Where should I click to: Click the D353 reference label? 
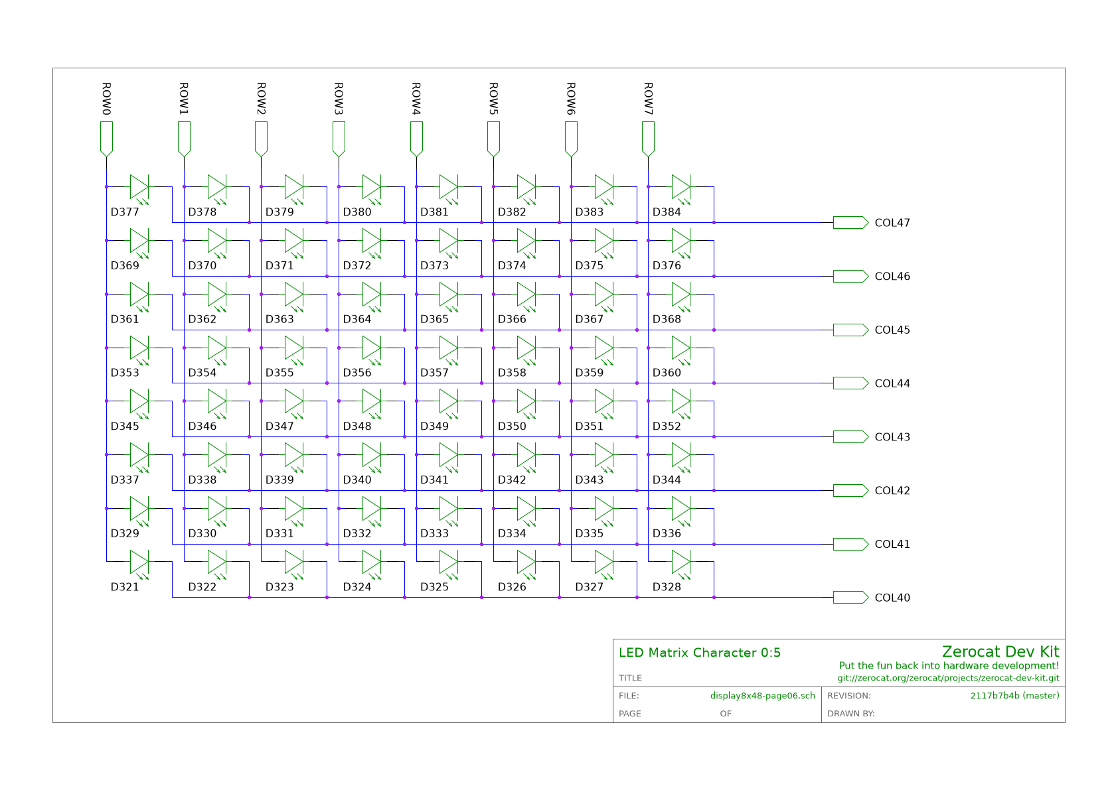point(125,373)
